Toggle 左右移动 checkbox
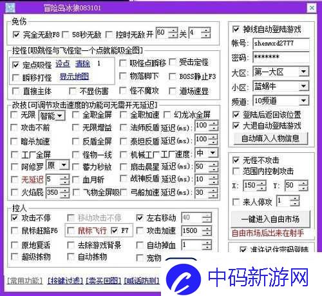This screenshot has height=296, width=322. click(x=139, y=218)
